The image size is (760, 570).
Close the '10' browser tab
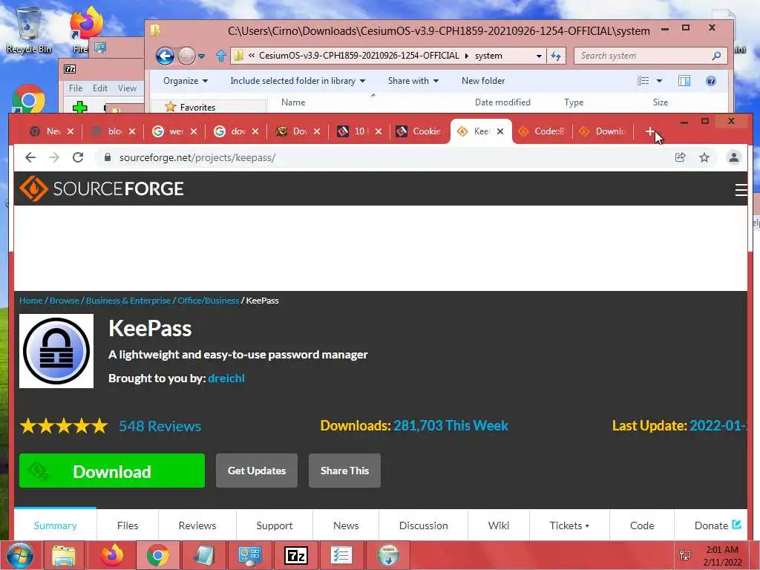click(379, 131)
